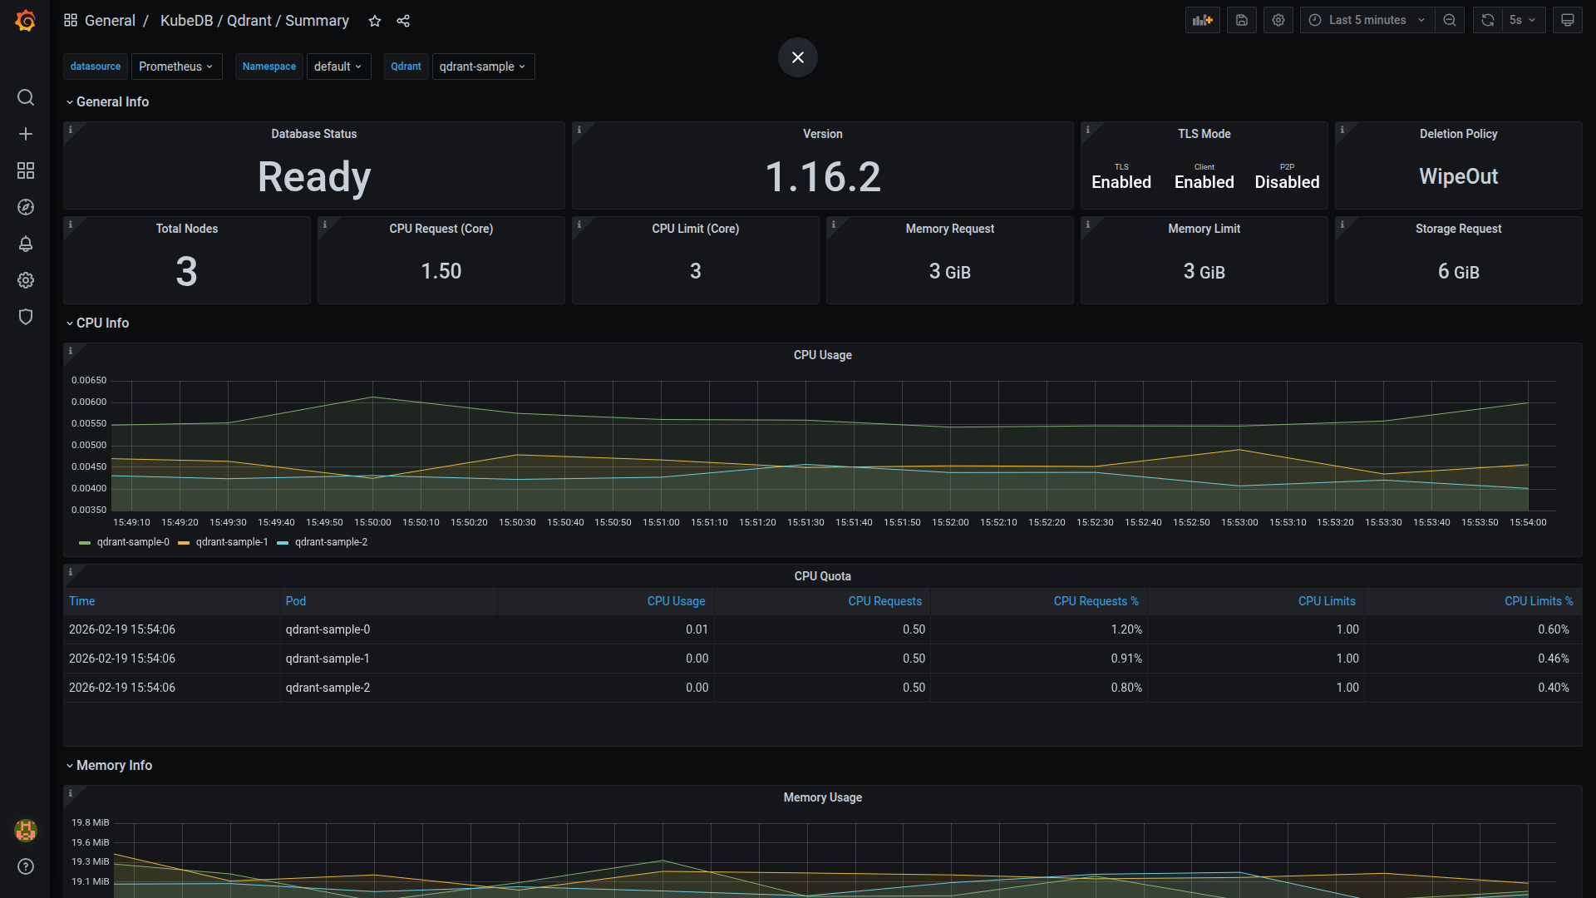The width and height of the screenshot is (1596, 898).
Task: Dismiss the overlay with the X button
Action: 798,57
